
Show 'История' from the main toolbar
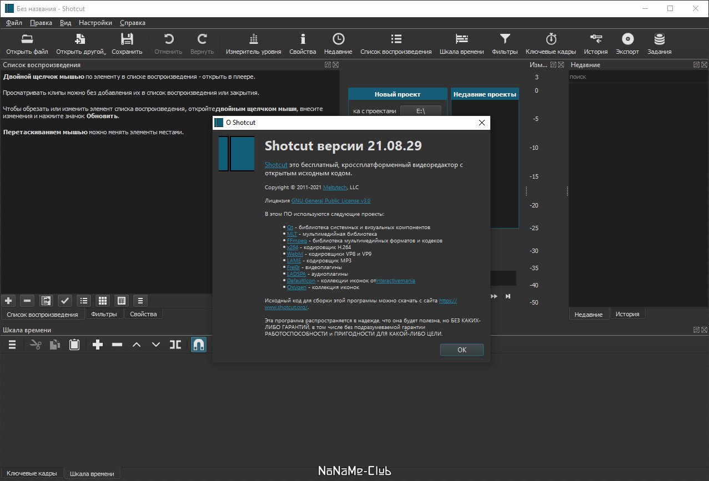click(x=596, y=44)
